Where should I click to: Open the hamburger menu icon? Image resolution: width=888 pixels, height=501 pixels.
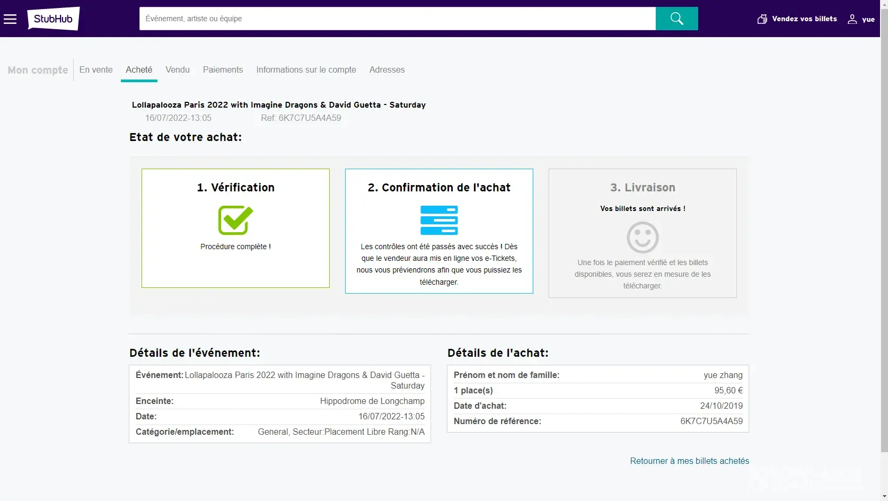point(10,19)
